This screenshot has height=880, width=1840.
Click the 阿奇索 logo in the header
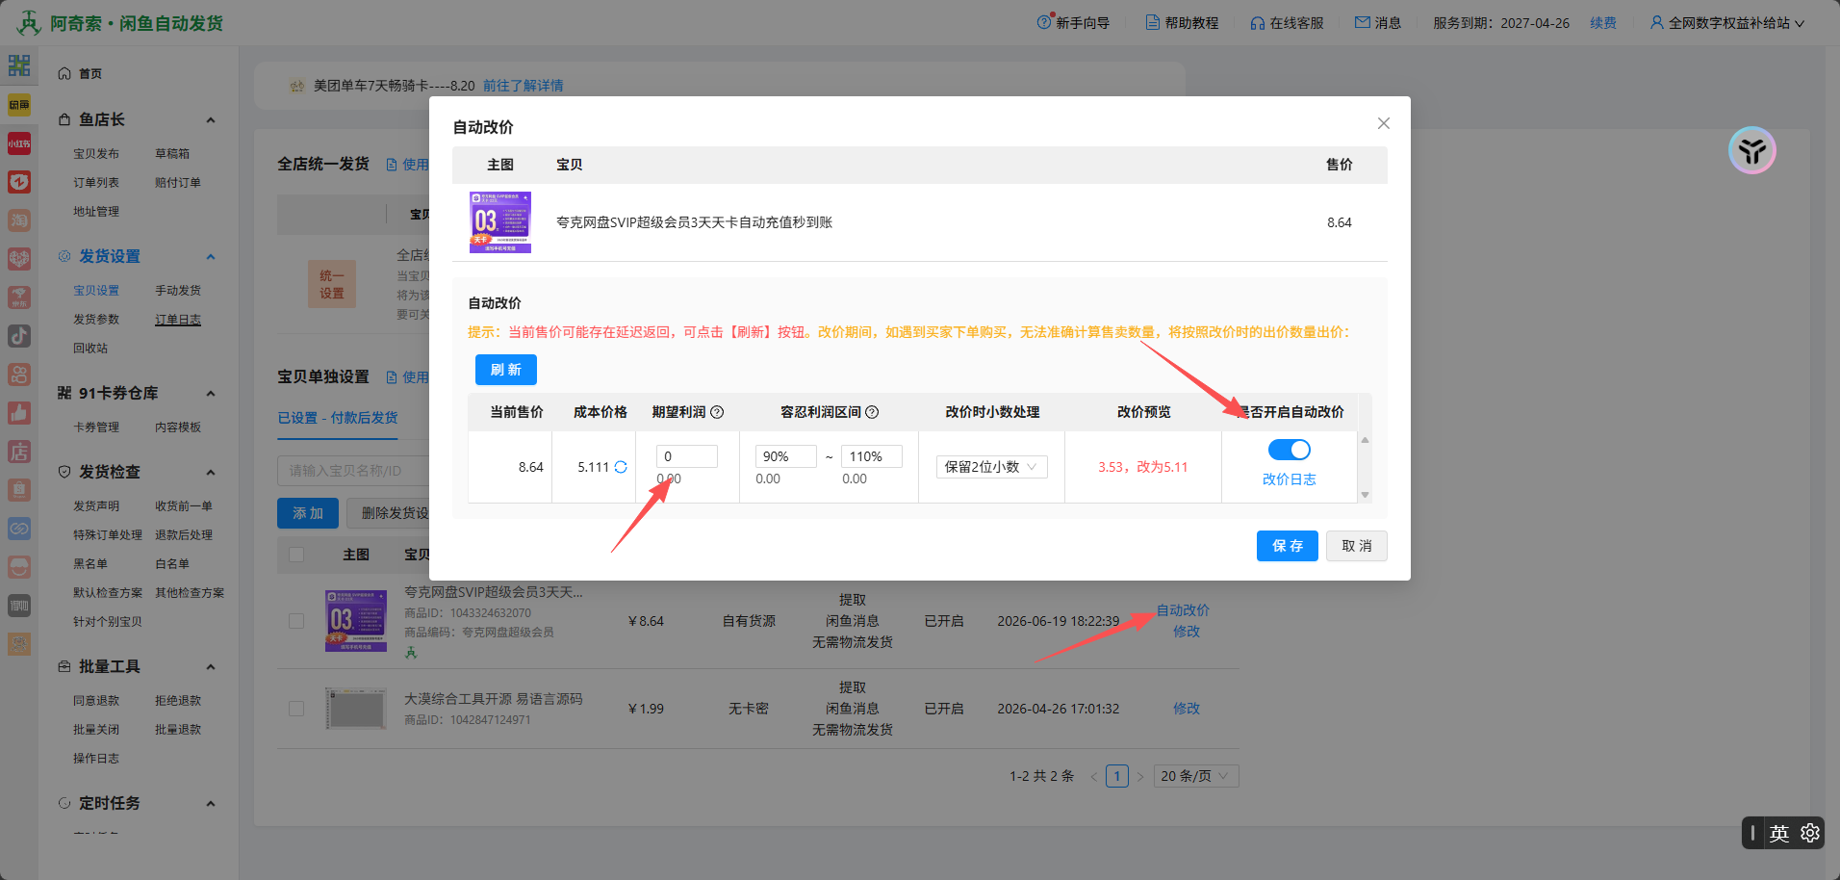click(120, 23)
